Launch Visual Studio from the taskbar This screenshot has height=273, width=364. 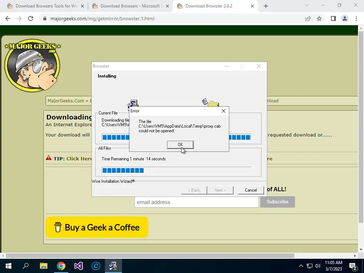[79, 266]
